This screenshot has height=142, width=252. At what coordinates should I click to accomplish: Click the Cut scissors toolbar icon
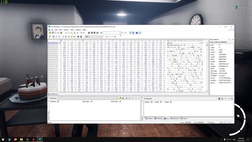tap(66, 33)
